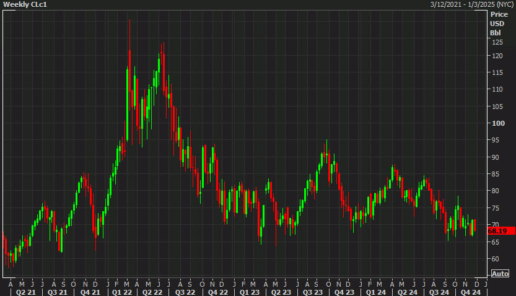Click the Q4 24 quarter label
This screenshot has height=296, width=516.
(471, 292)
